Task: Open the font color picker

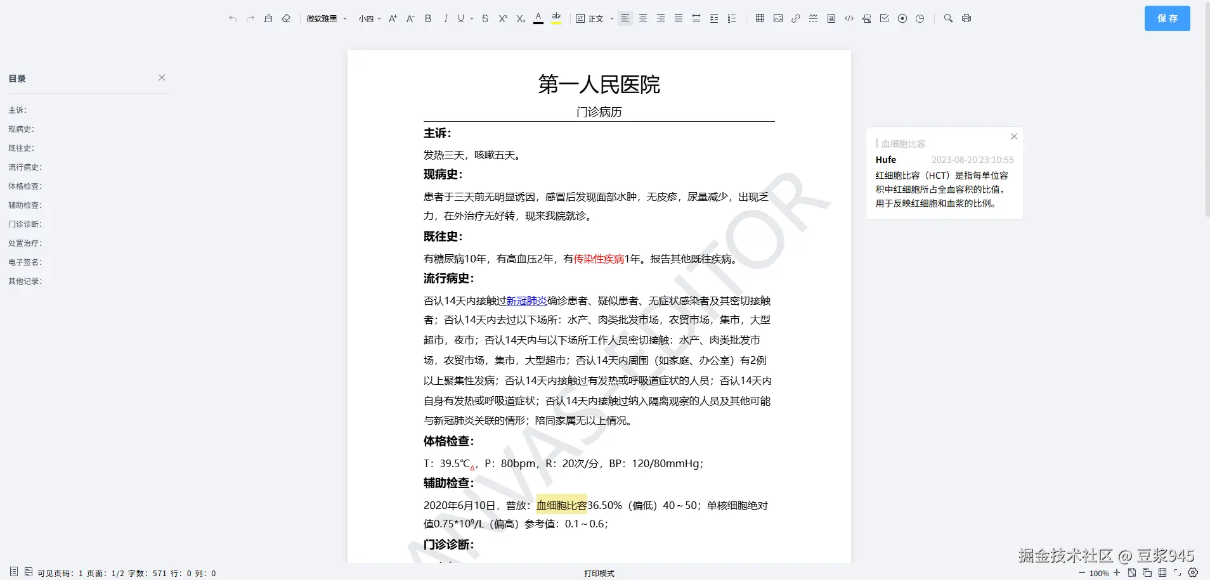Action: 538,18
